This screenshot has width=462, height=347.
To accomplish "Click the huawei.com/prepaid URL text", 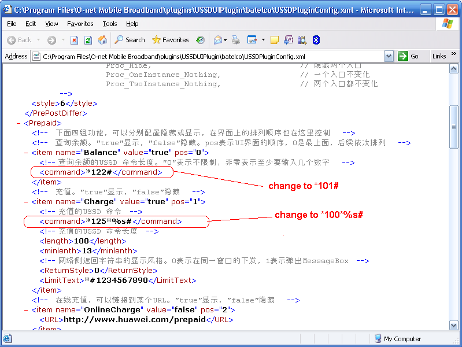I will tap(134, 320).
